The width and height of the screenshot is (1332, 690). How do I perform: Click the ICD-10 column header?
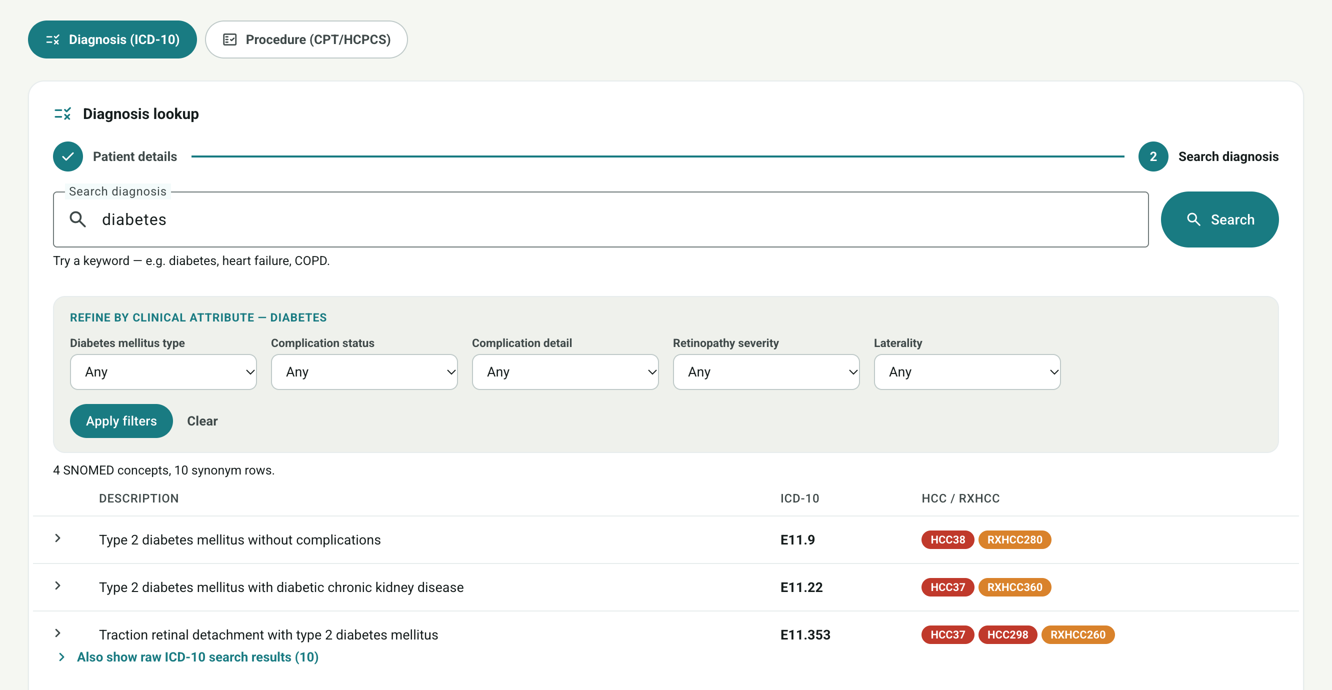(x=799, y=498)
